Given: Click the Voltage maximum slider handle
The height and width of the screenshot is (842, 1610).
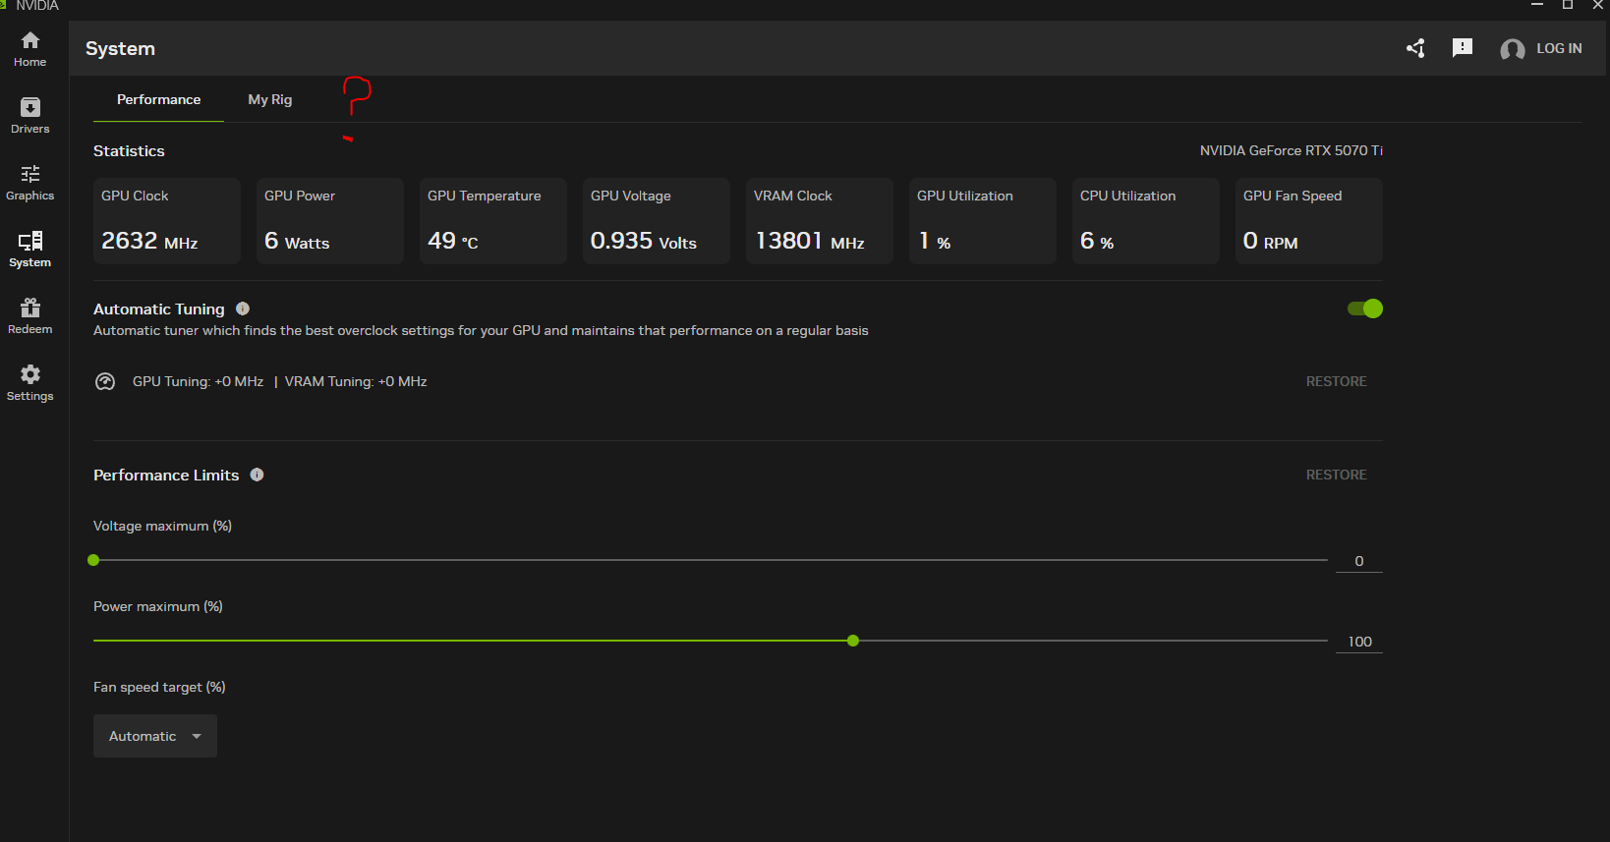Looking at the screenshot, I should click(x=93, y=560).
